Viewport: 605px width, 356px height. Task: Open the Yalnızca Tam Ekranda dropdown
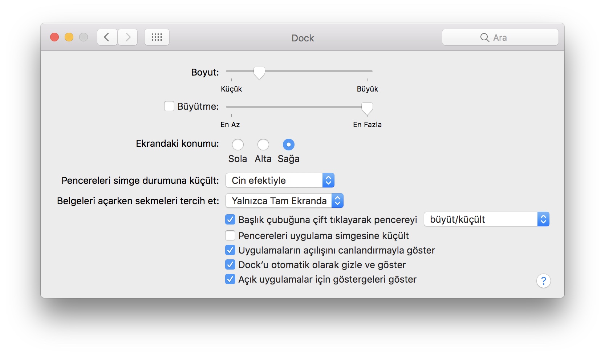[284, 201]
